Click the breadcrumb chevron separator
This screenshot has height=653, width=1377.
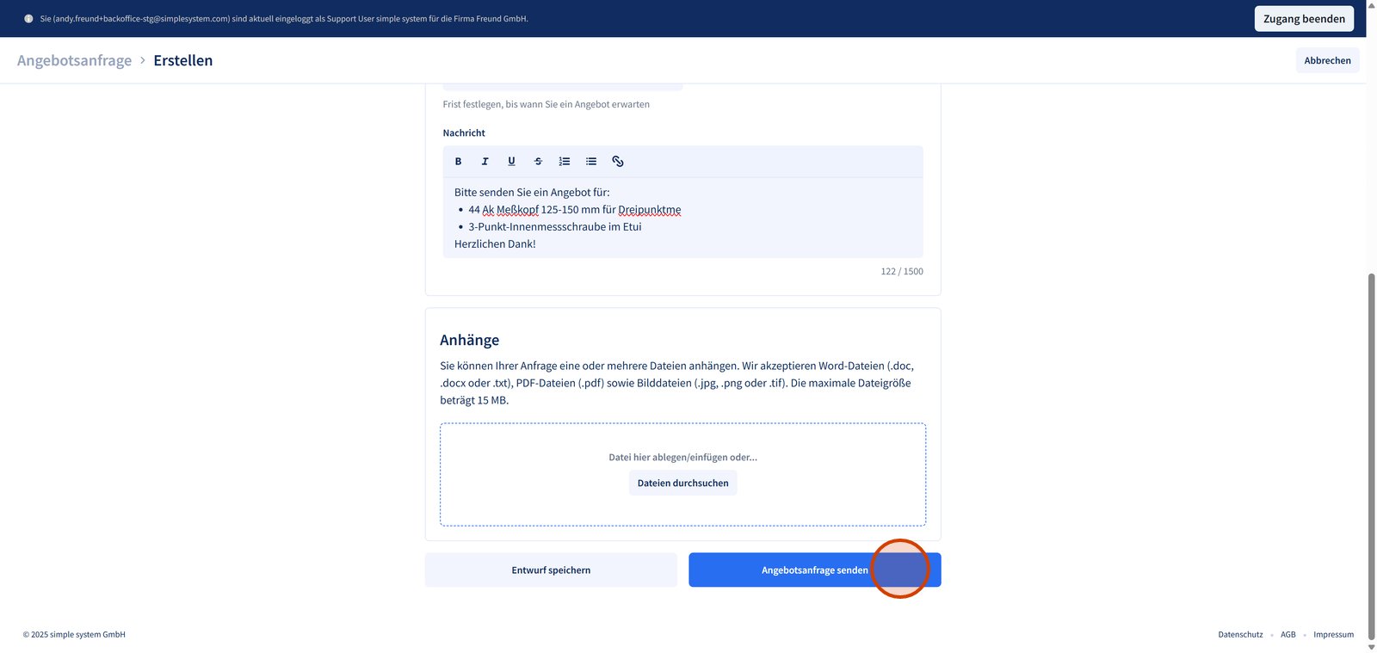coord(143,60)
